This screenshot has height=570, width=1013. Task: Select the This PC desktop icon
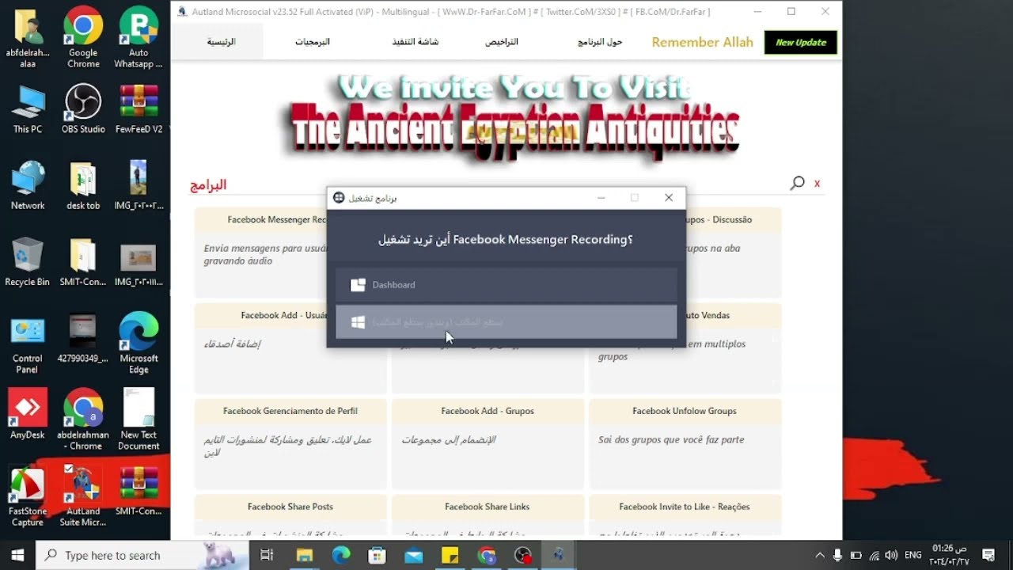click(x=28, y=109)
